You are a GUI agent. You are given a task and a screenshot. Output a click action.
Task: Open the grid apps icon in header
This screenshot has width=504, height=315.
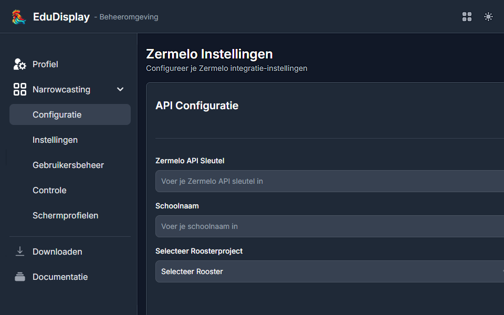click(x=467, y=17)
